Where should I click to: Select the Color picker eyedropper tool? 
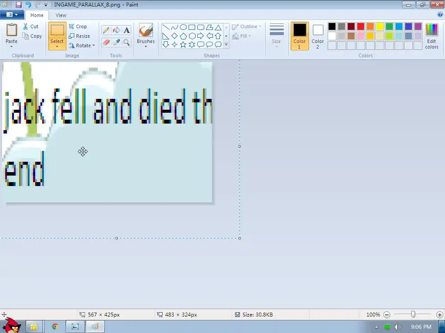116,42
